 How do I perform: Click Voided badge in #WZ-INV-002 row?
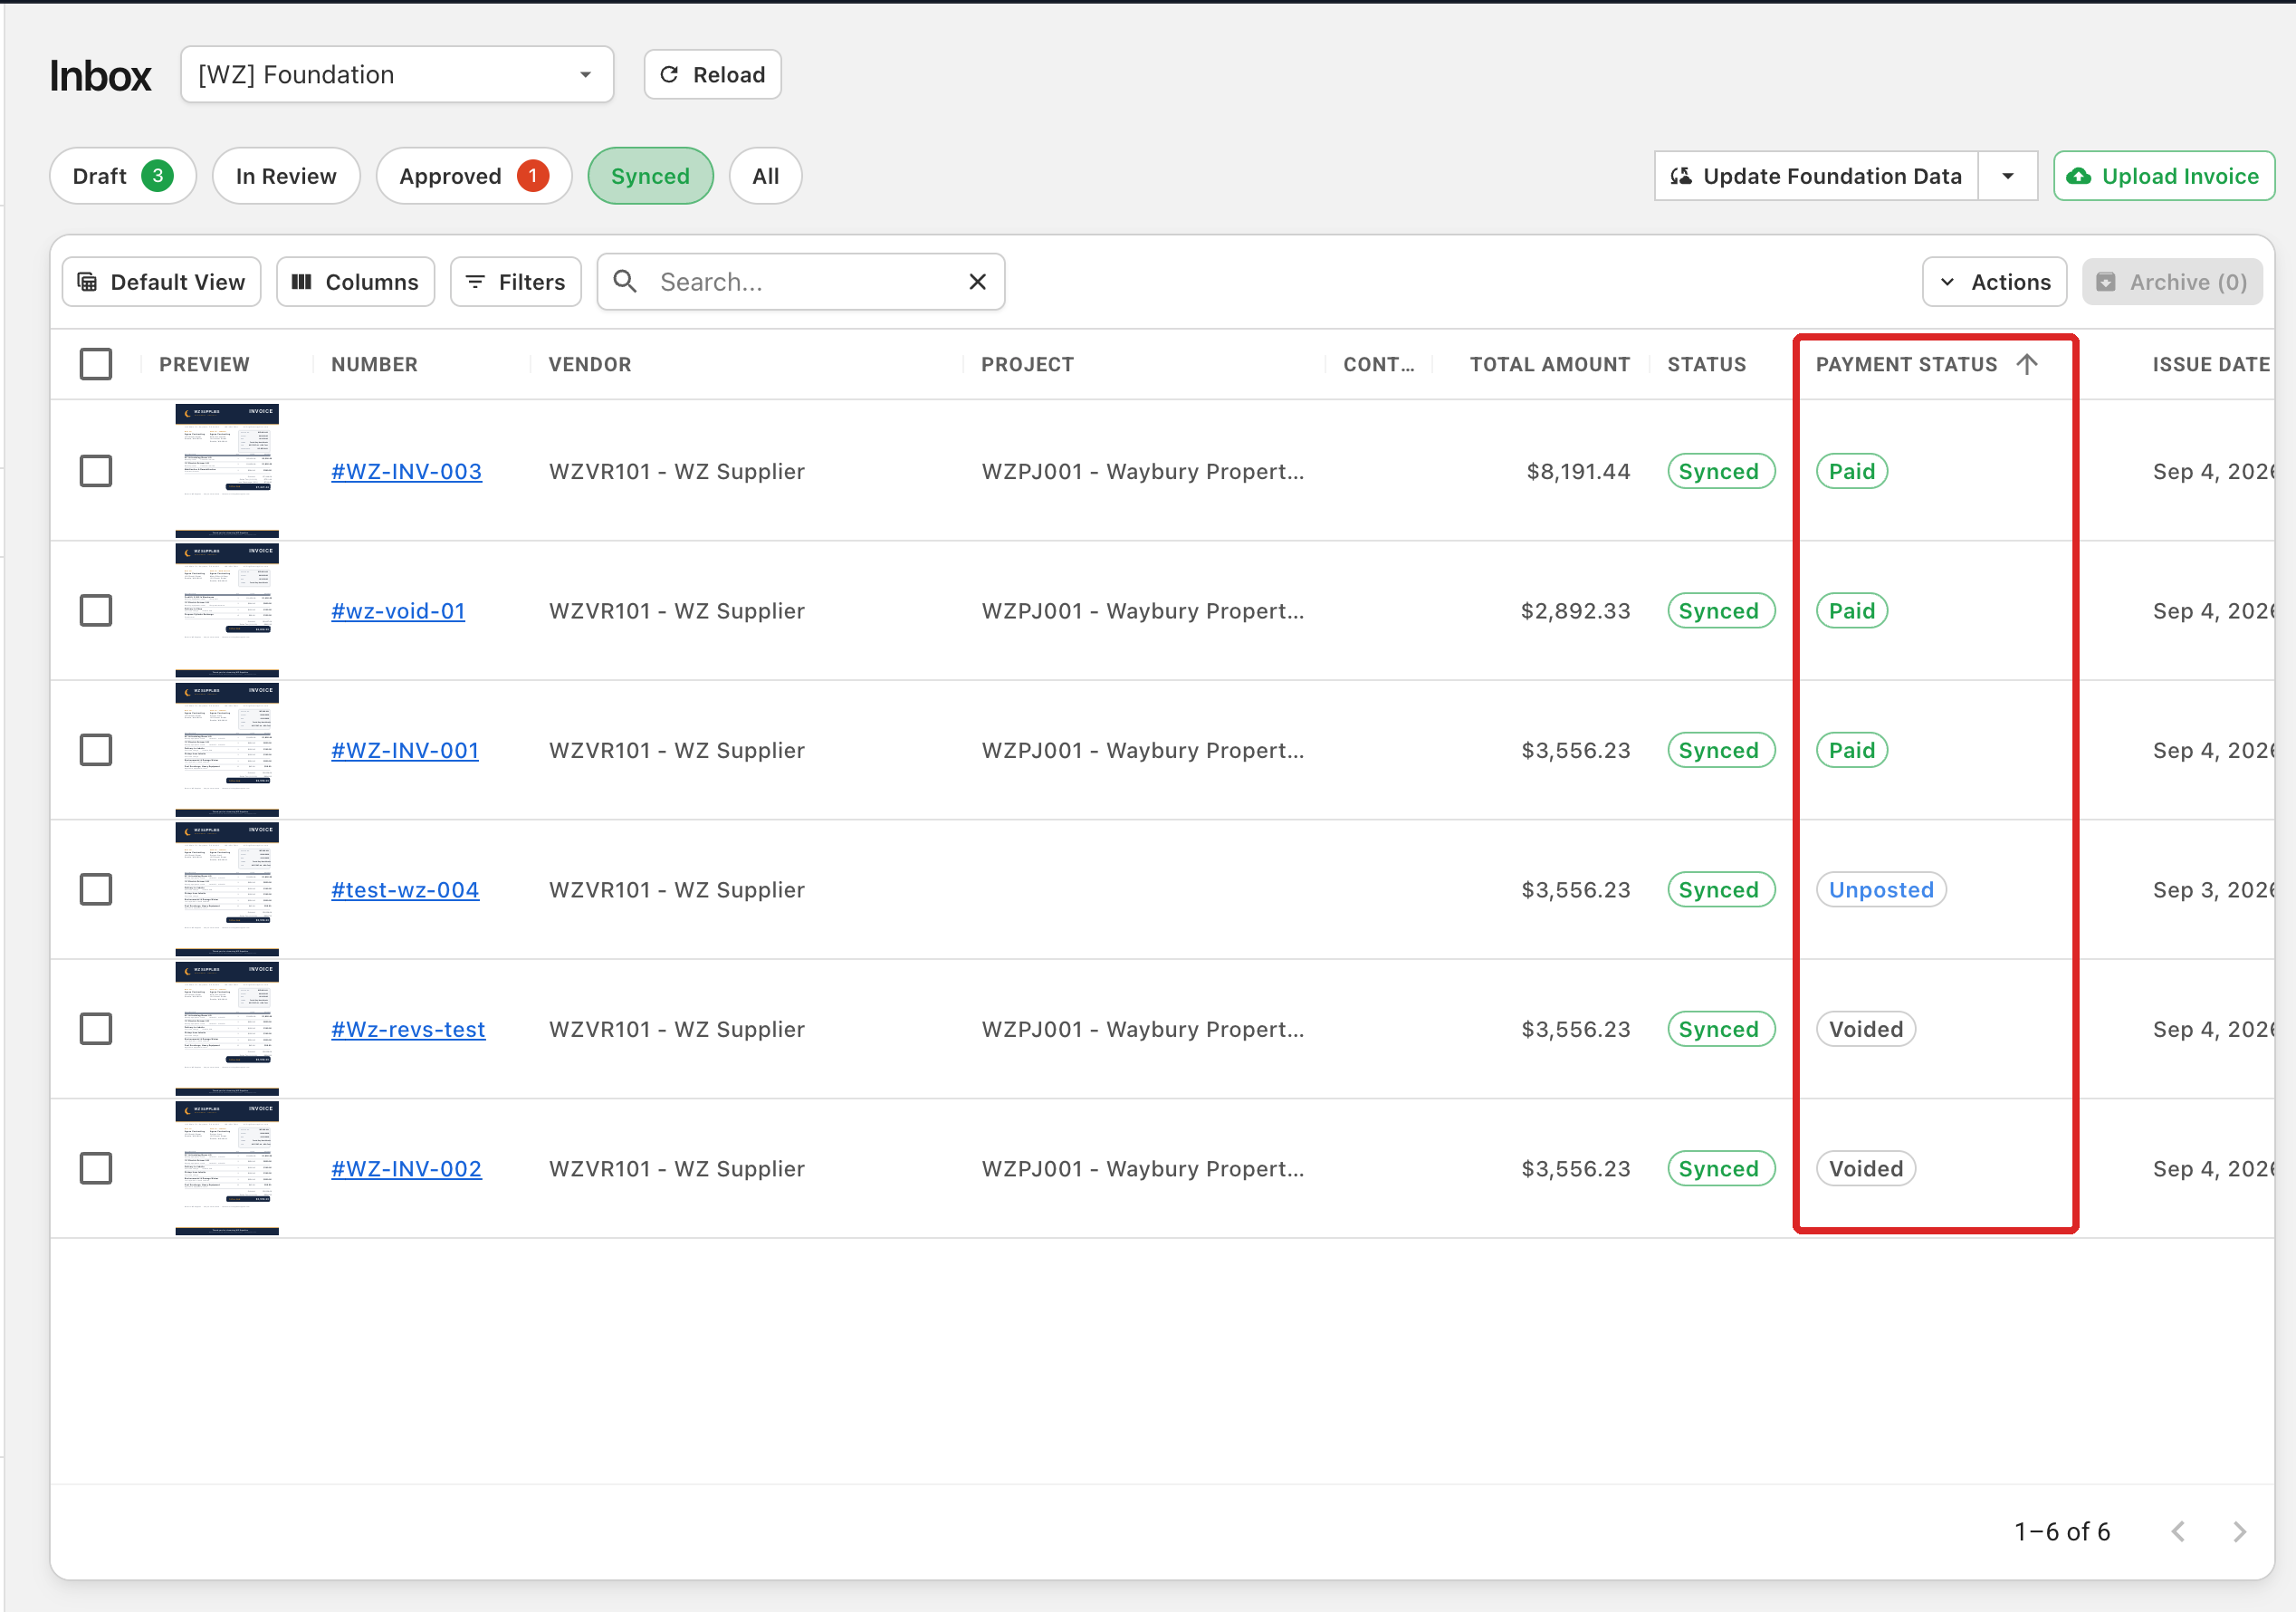click(1866, 1168)
